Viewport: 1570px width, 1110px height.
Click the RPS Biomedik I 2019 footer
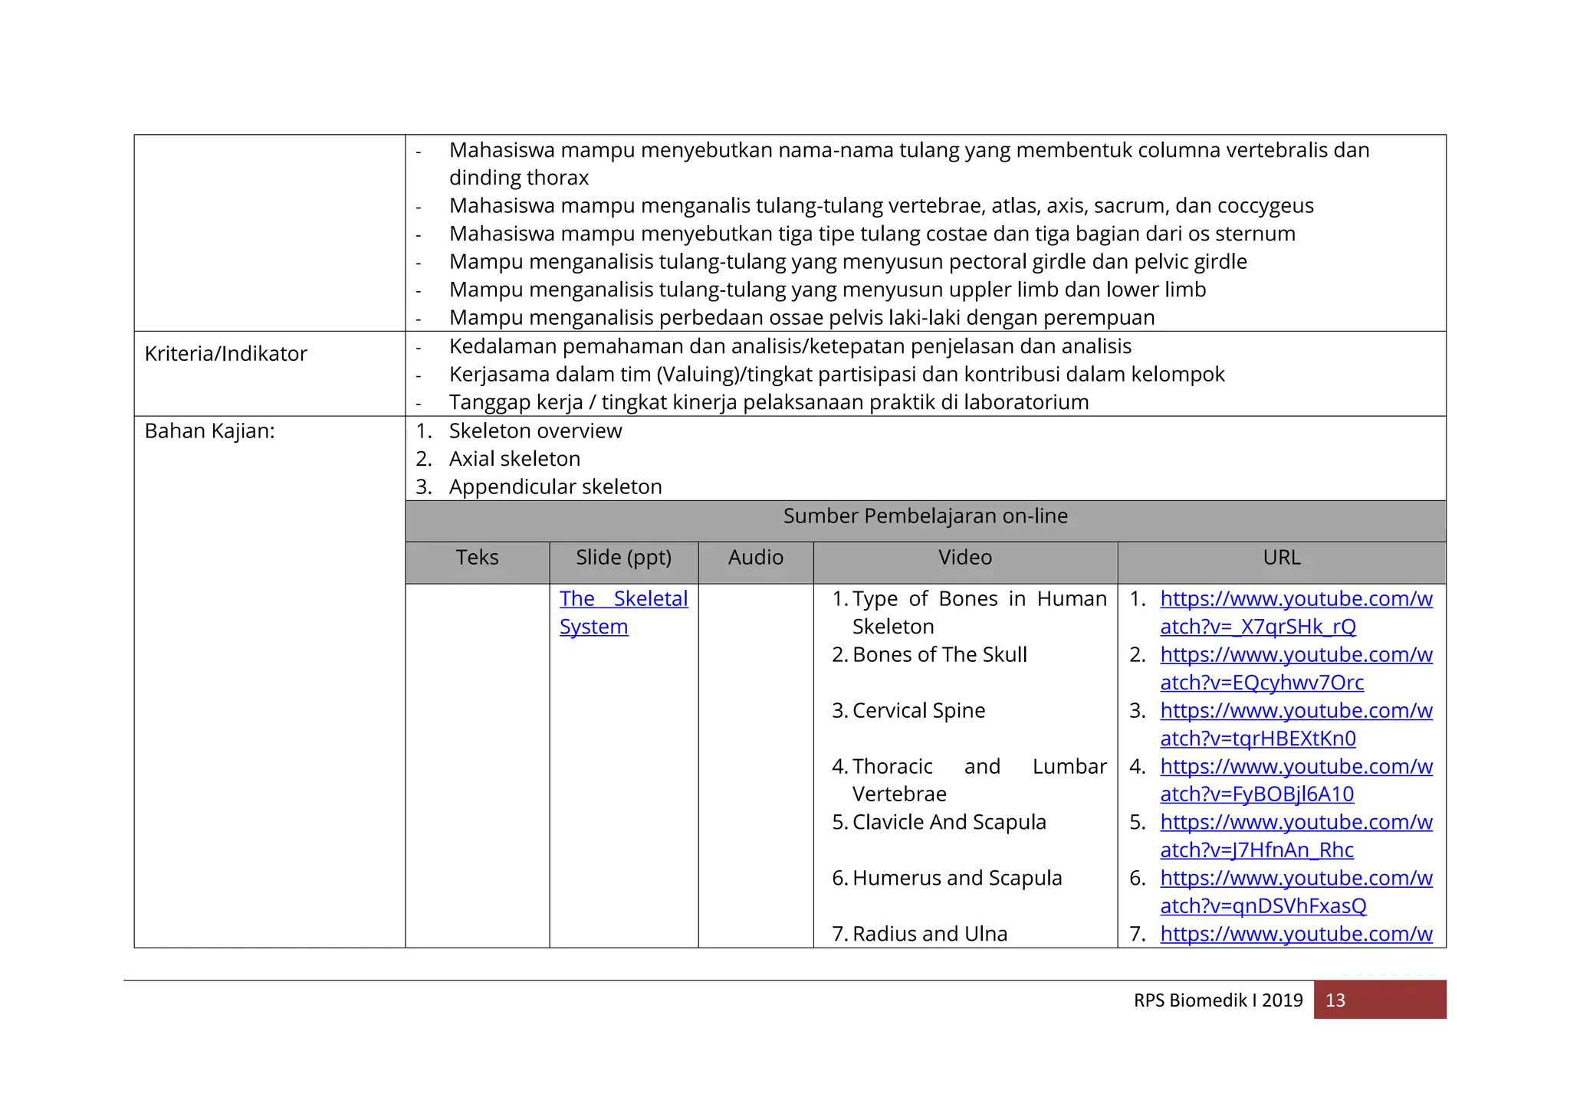pos(1217,1000)
